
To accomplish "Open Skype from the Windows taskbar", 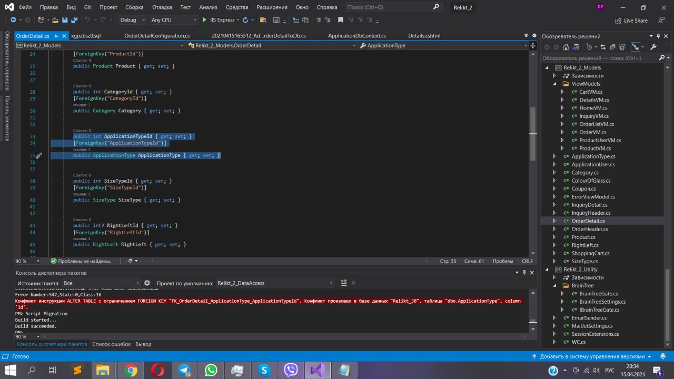I will pos(264,370).
